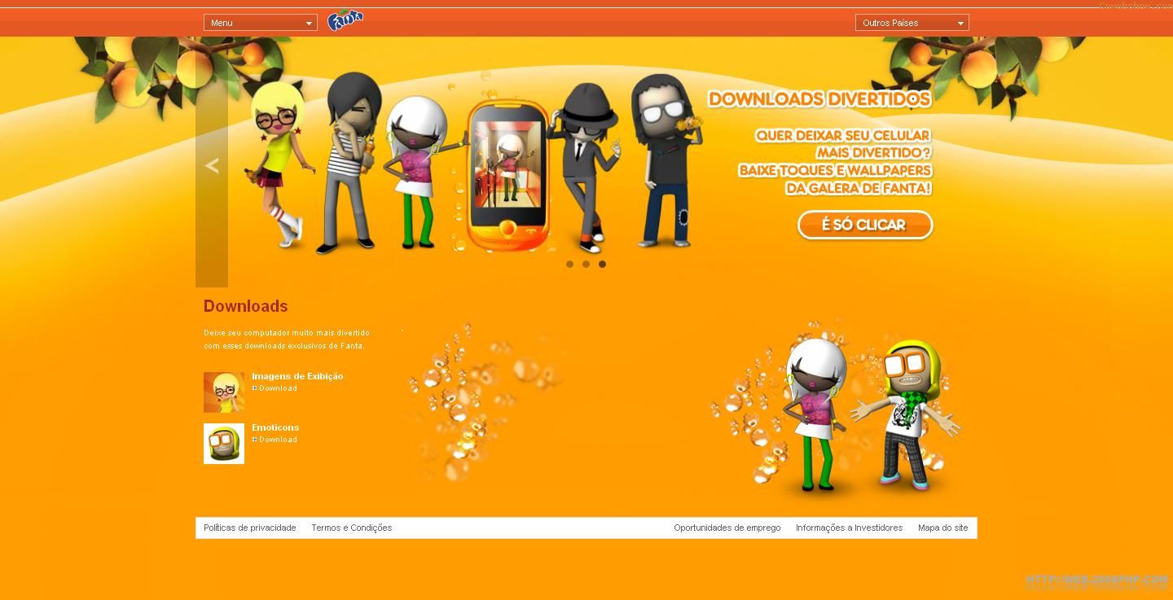Viewport: 1173px width, 600px height.
Task: Go to previous banner slide arrow
Action: pyautogui.click(x=212, y=166)
